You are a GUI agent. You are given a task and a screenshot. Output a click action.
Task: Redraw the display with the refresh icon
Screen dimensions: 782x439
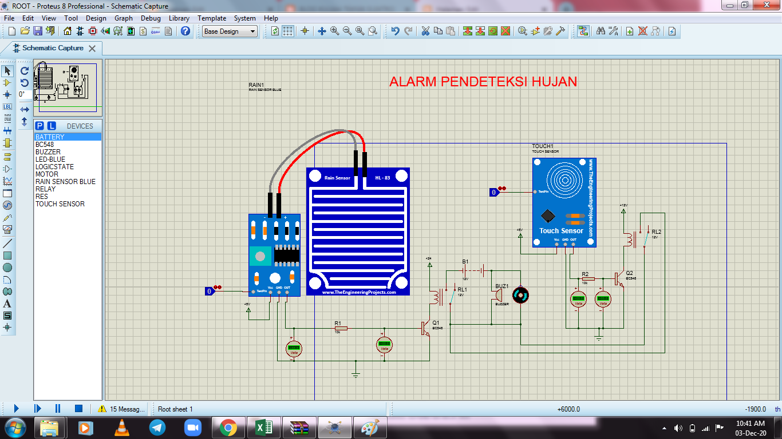click(x=275, y=31)
